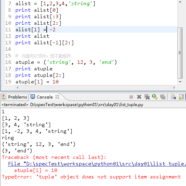Image resolution: width=186 pixels, height=186 pixels.
Task: Click the 'print atuple[2:]' code line
Action: (40, 75)
